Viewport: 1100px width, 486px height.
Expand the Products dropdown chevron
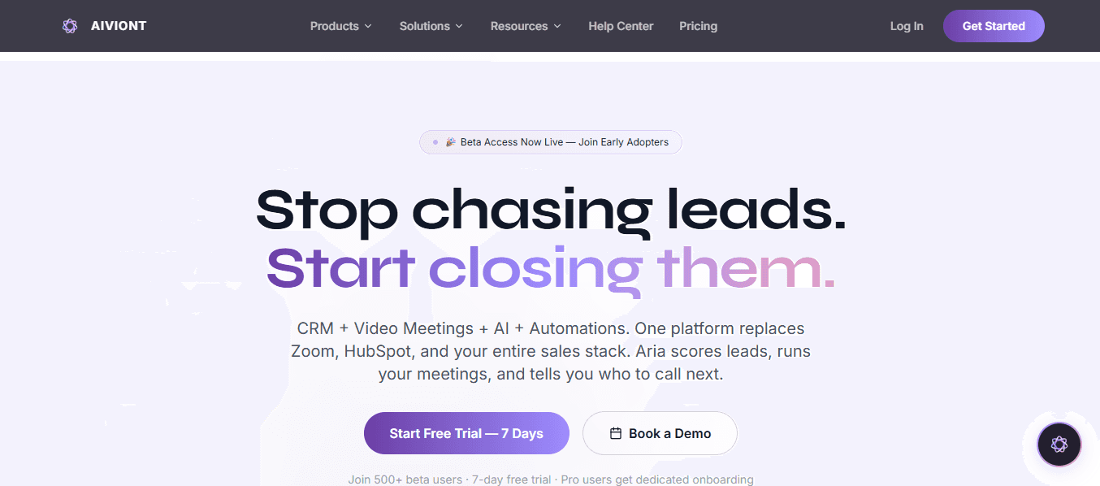click(368, 26)
